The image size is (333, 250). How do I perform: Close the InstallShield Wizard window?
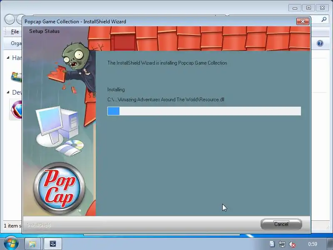click(303, 22)
